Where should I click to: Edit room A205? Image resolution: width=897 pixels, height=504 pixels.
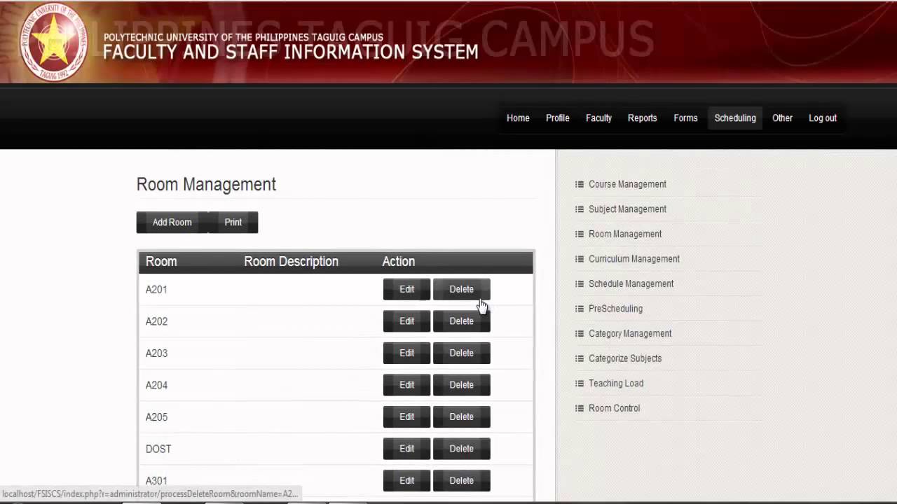(406, 416)
